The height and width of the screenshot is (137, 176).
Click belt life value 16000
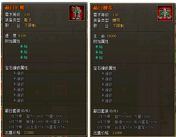[112, 36]
